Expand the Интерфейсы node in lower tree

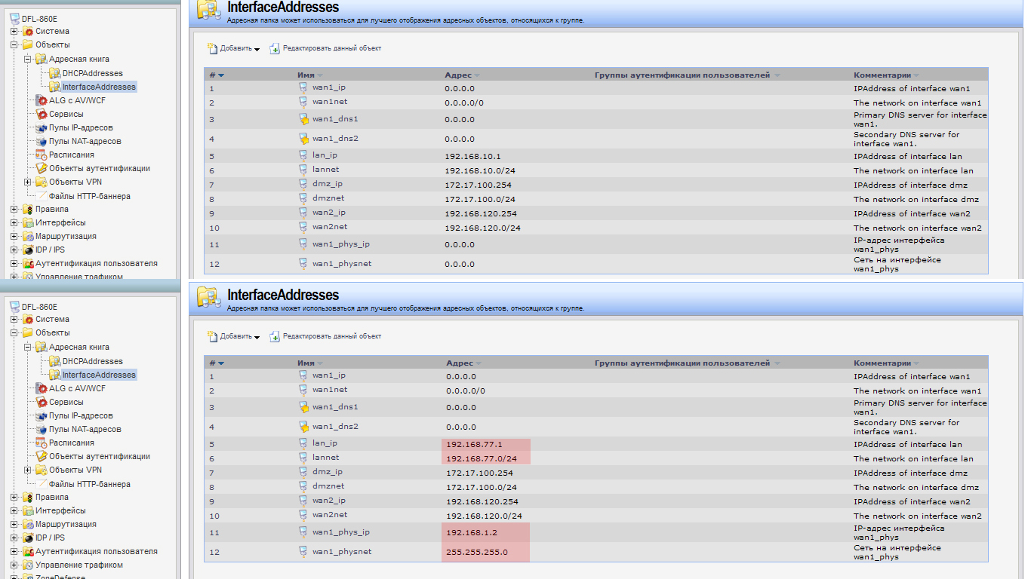pyautogui.click(x=14, y=510)
